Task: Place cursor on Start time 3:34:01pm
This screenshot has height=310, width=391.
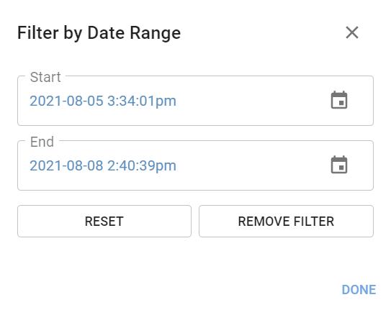Action: tap(142, 101)
